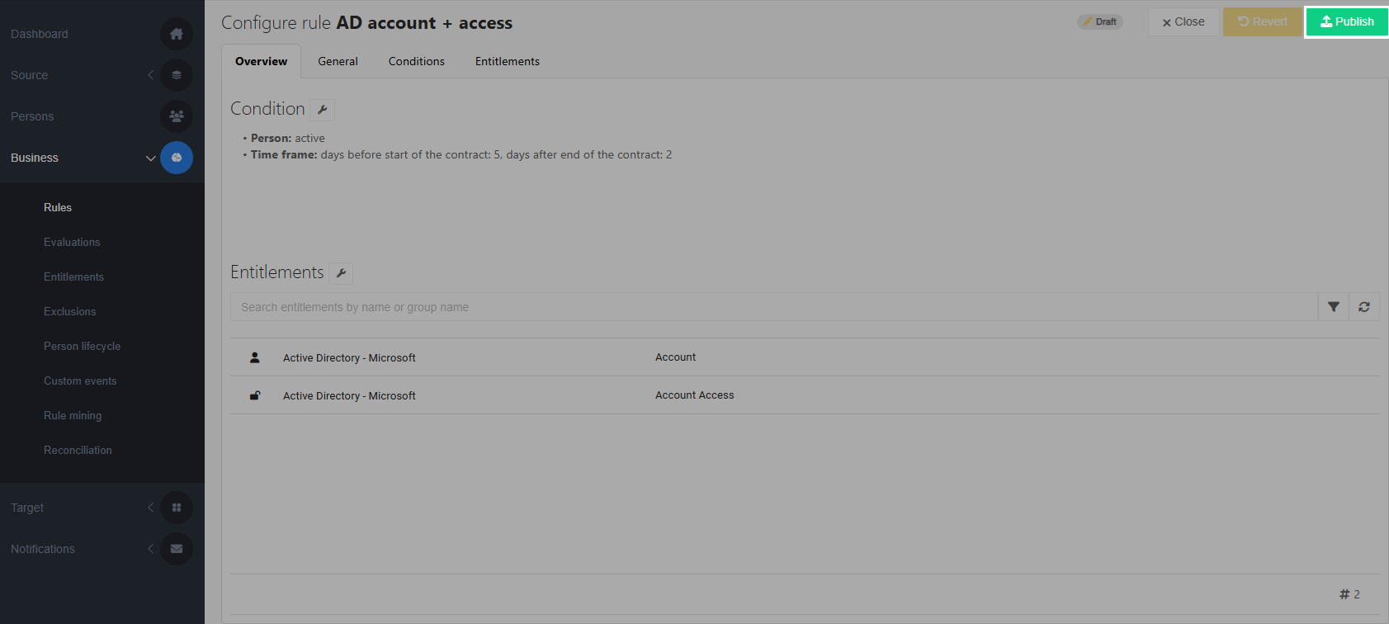Click the Draft status badge
The width and height of the screenshot is (1389, 624).
1100,22
